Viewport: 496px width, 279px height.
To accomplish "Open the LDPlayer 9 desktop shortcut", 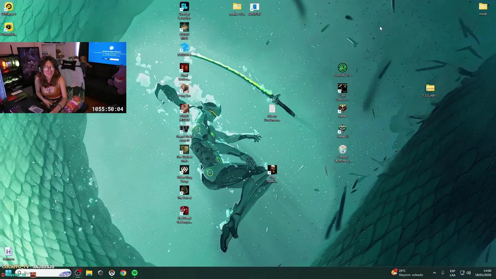I will click(x=9, y=9).
